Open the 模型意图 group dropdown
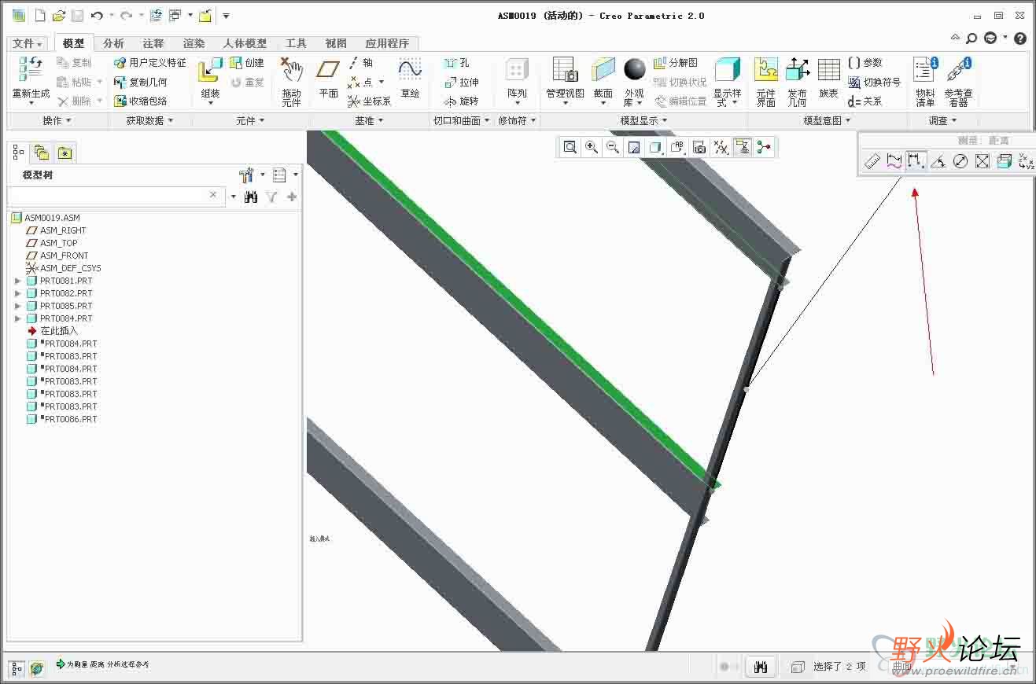 pos(828,120)
